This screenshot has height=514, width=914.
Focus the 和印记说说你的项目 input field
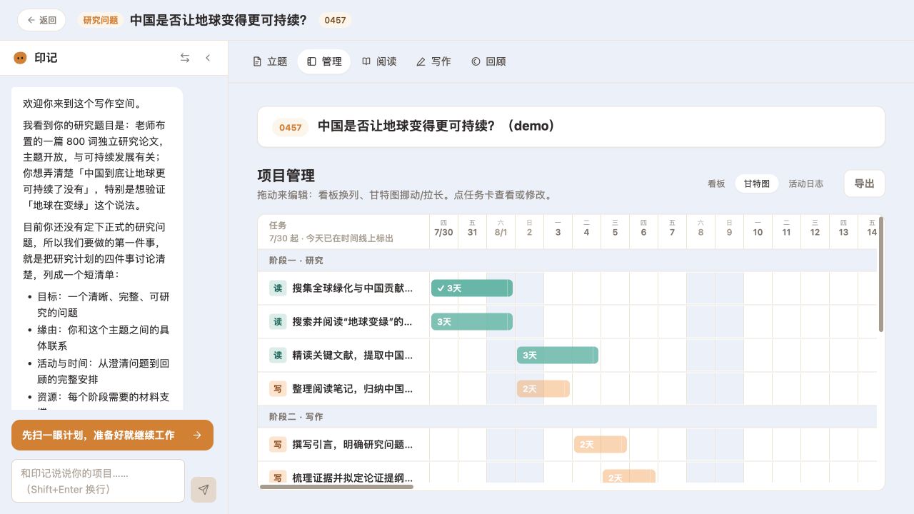(98, 481)
